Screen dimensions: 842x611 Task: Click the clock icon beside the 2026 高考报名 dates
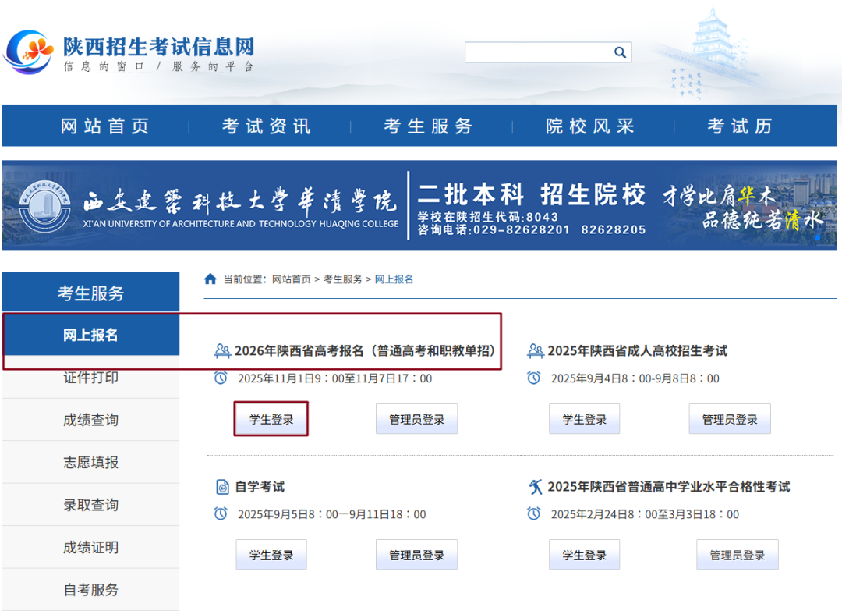coord(221,378)
